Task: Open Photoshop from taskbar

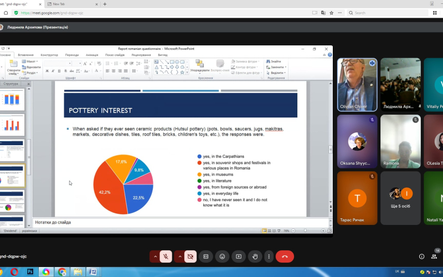Action: (30, 272)
